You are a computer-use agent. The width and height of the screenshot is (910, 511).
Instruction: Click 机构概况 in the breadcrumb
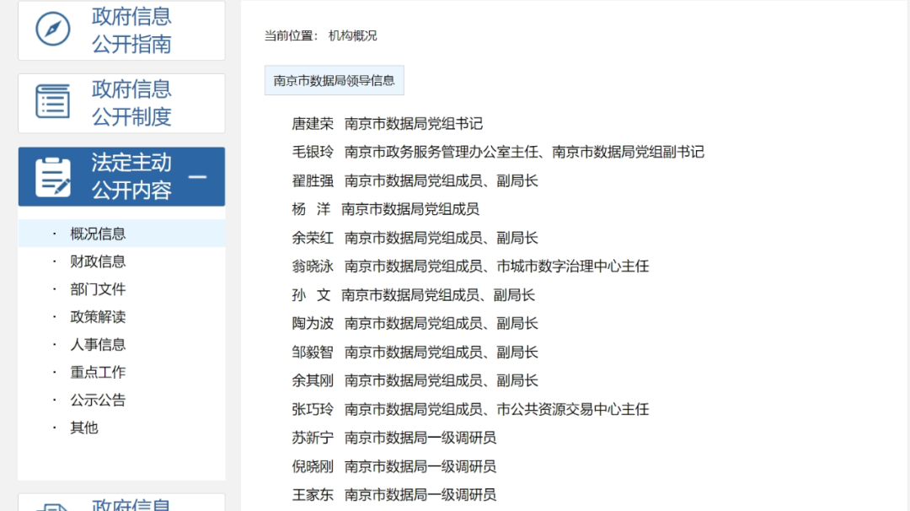[x=352, y=35]
